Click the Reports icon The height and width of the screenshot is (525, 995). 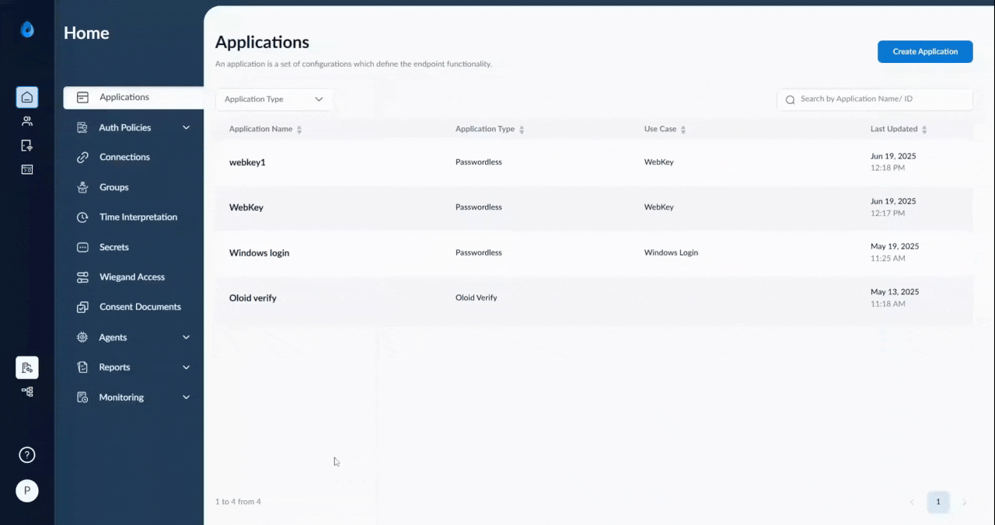82,367
